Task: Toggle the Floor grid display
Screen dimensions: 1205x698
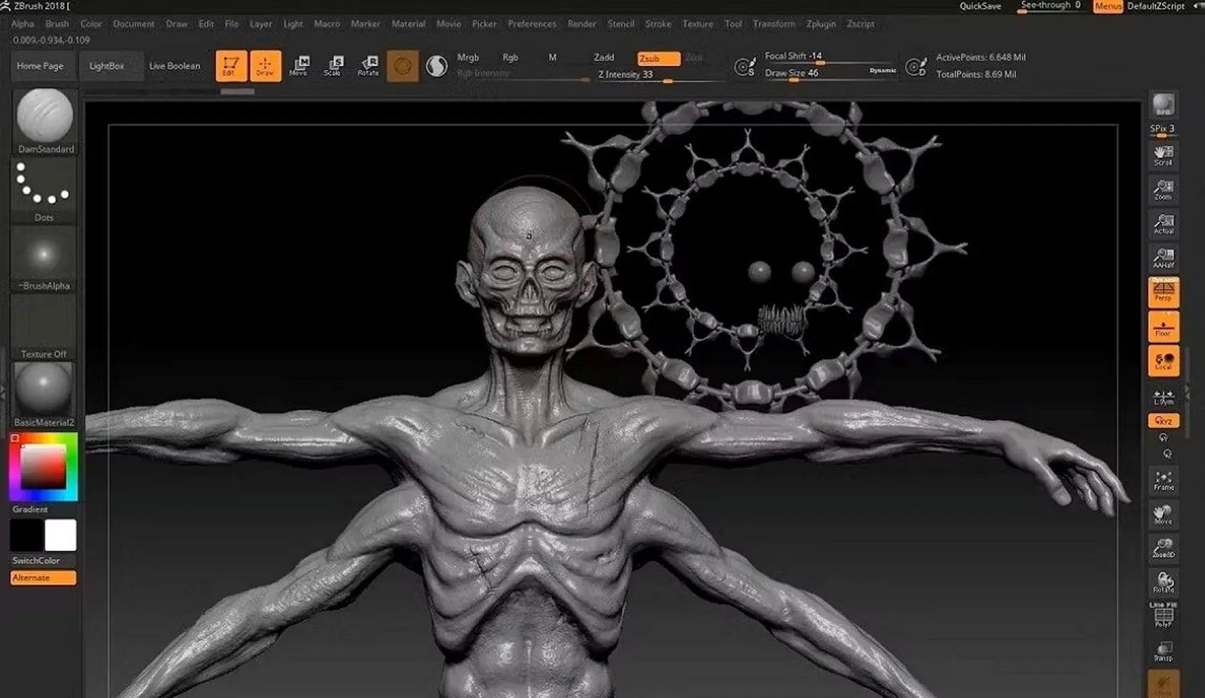Action: 1163,327
